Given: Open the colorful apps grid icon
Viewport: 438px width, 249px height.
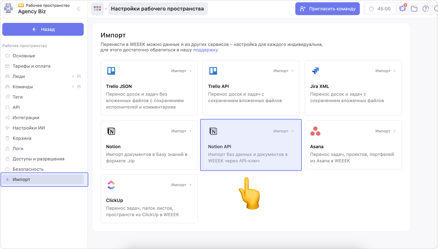Looking at the screenshot, I should 97,9.
